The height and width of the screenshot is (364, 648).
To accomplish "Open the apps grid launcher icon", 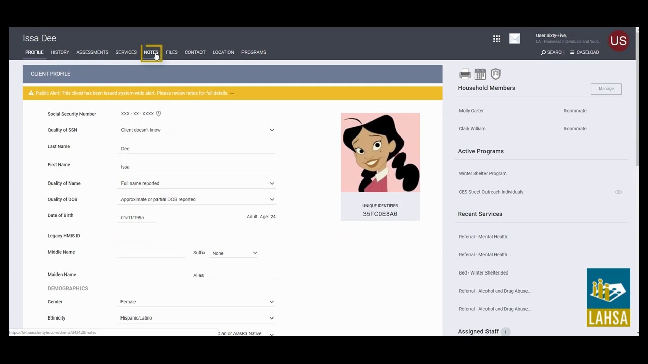I will click(497, 39).
